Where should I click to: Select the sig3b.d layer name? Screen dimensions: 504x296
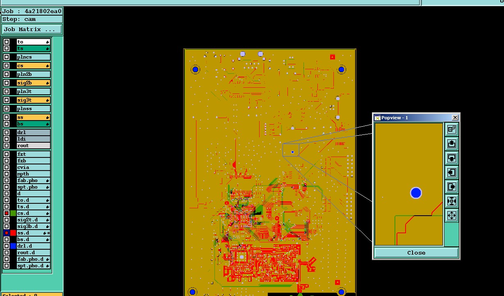[x=34, y=226]
